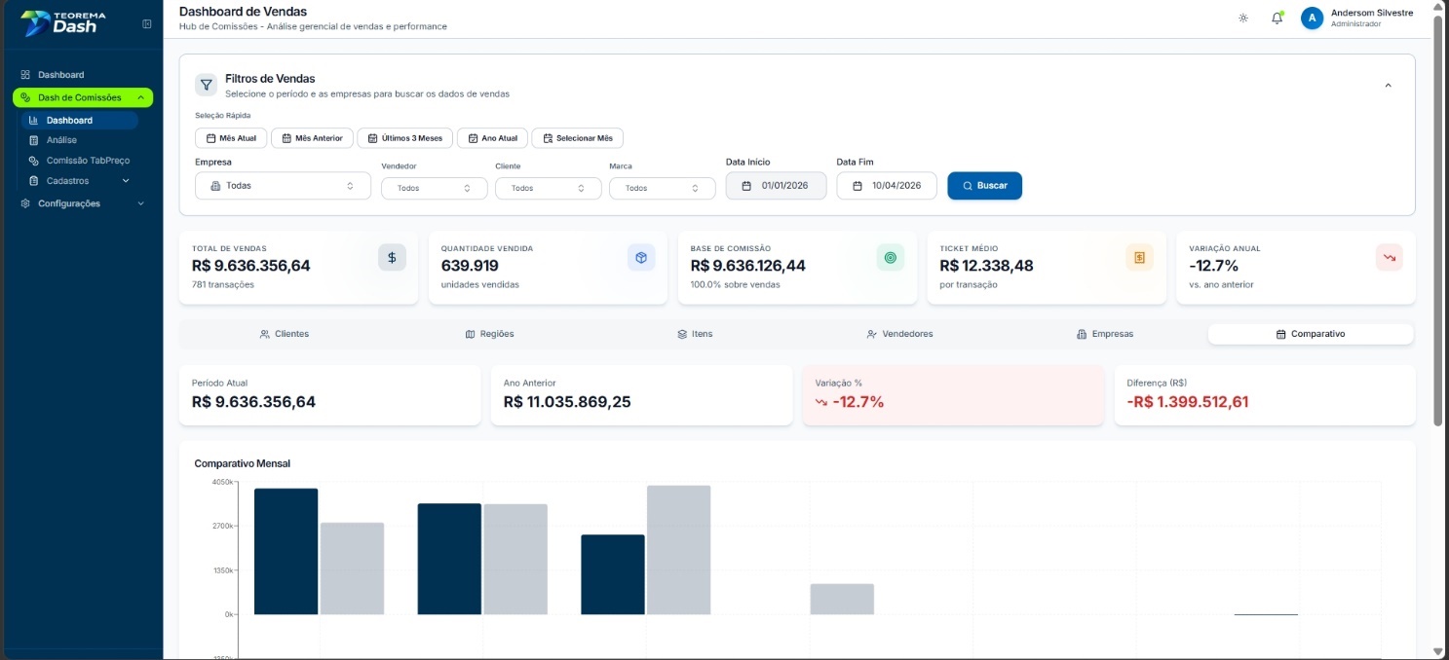Click the Configurações gear icon

25,203
